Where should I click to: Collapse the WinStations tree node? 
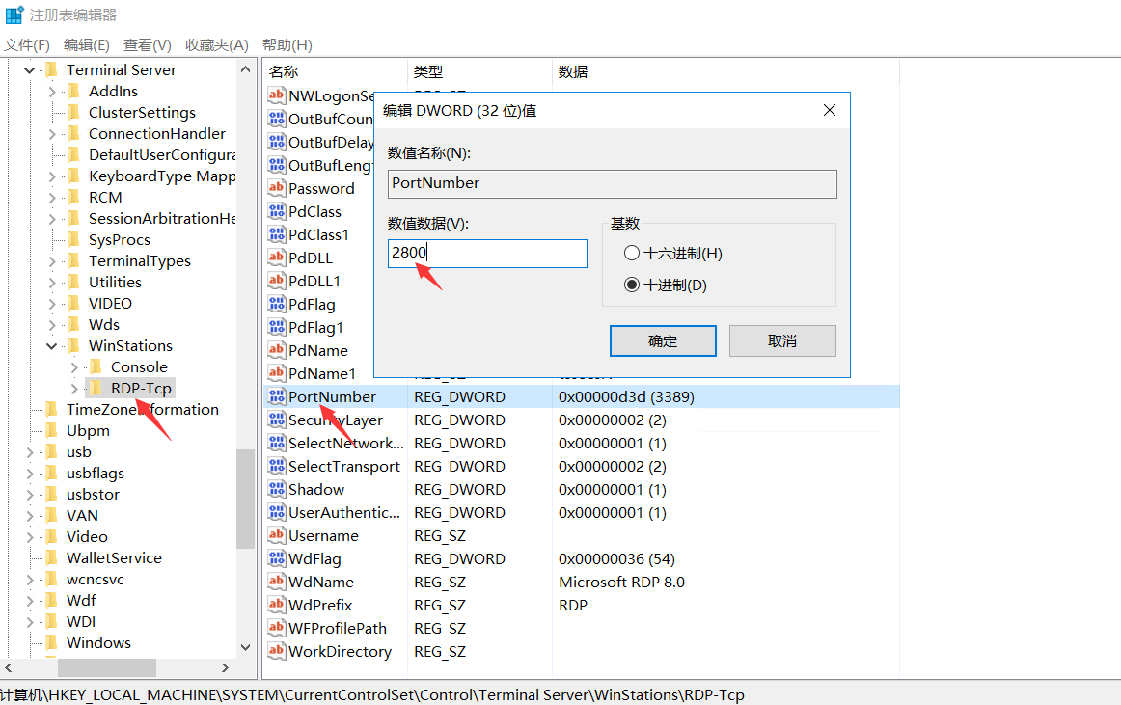51,346
